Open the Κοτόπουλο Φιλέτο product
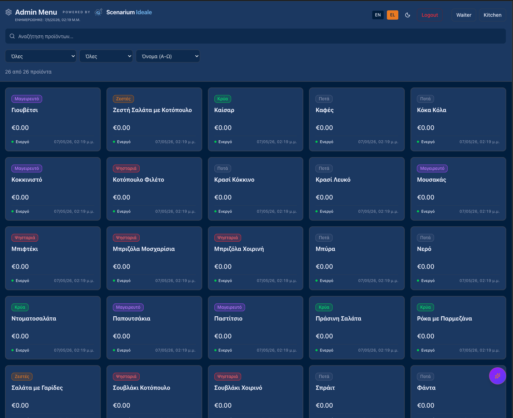Screen dimensions: 513x418 pyautogui.click(x=154, y=189)
